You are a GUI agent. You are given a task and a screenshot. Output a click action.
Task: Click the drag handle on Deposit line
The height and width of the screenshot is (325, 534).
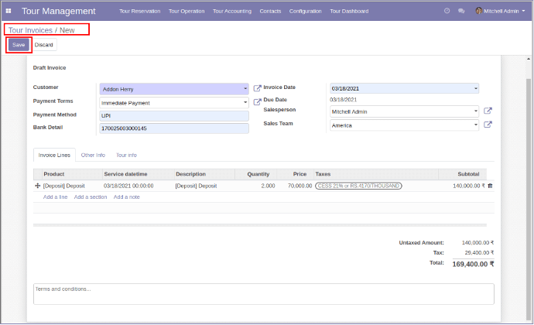37,186
